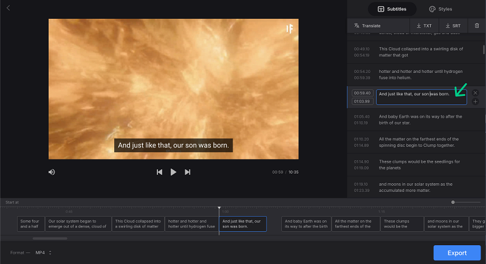Remove the 'And just like that' subtitle

pos(475,93)
